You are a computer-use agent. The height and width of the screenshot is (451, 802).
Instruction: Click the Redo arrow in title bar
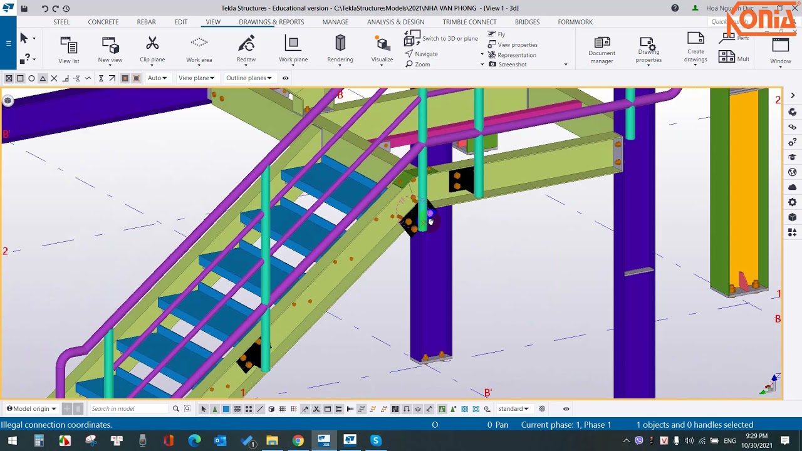[55, 8]
